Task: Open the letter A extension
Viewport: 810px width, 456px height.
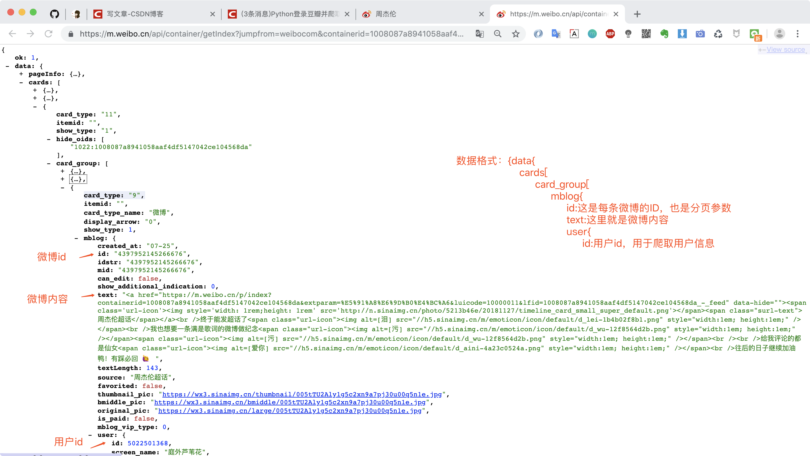Action: point(574,34)
